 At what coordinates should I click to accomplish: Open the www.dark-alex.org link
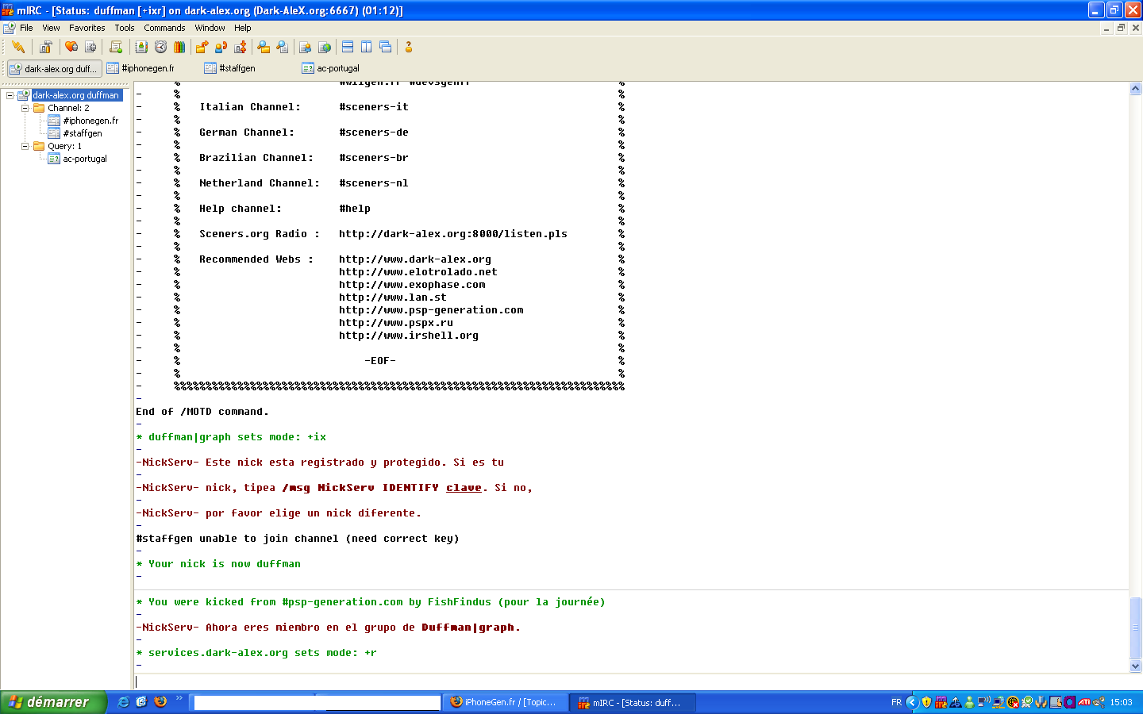tap(415, 259)
